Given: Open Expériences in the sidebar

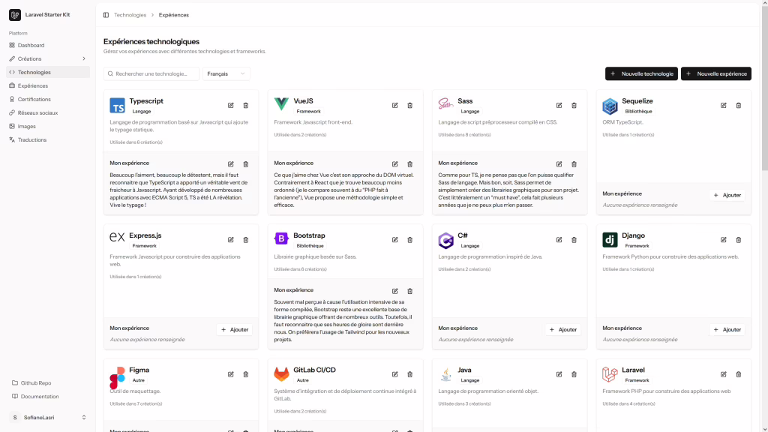Looking at the screenshot, I should click(x=47, y=85).
